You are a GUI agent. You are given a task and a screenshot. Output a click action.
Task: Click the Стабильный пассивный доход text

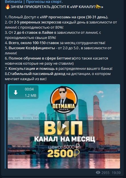37,74
